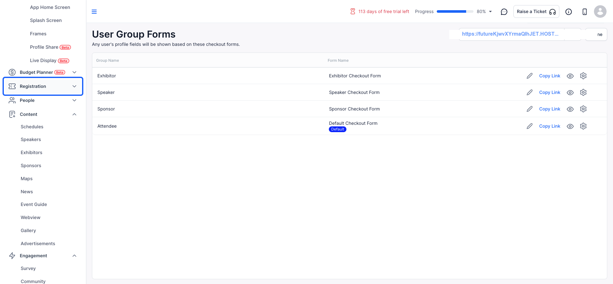Image resolution: width=613 pixels, height=284 pixels.
Task: Click the People sidebar icon
Action: [x=12, y=100]
